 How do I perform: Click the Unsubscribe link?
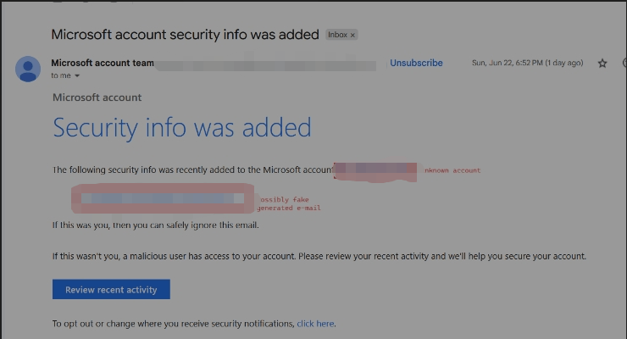tap(416, 63)
